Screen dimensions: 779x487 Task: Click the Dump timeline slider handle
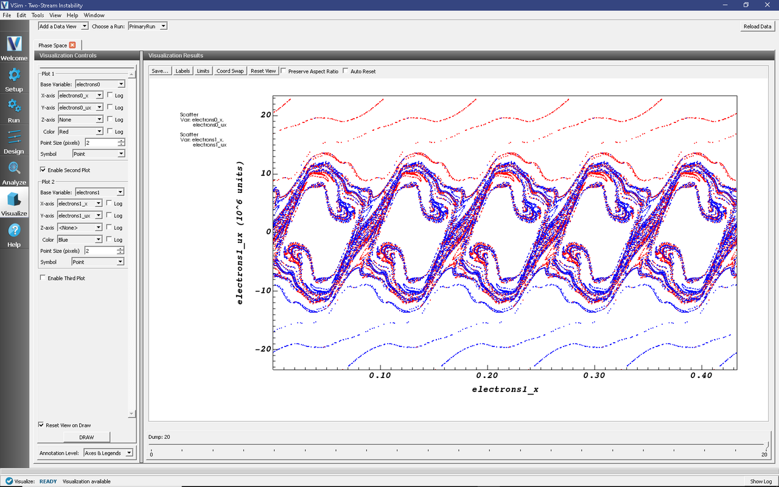coord(767,446)
